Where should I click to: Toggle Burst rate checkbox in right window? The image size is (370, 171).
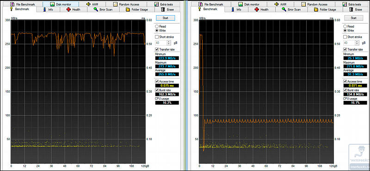(345, 90)
